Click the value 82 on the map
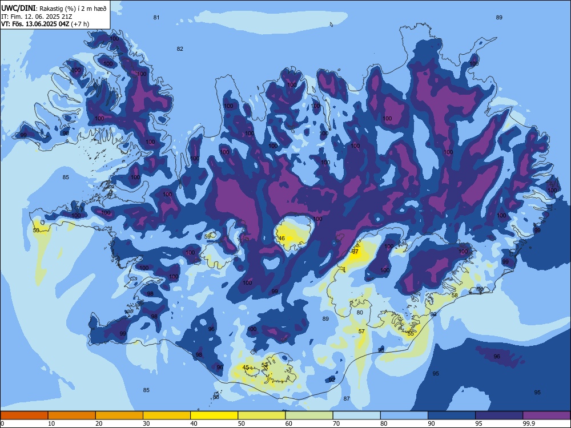Viewport: 571px width, 428px height. coord(180,49)
